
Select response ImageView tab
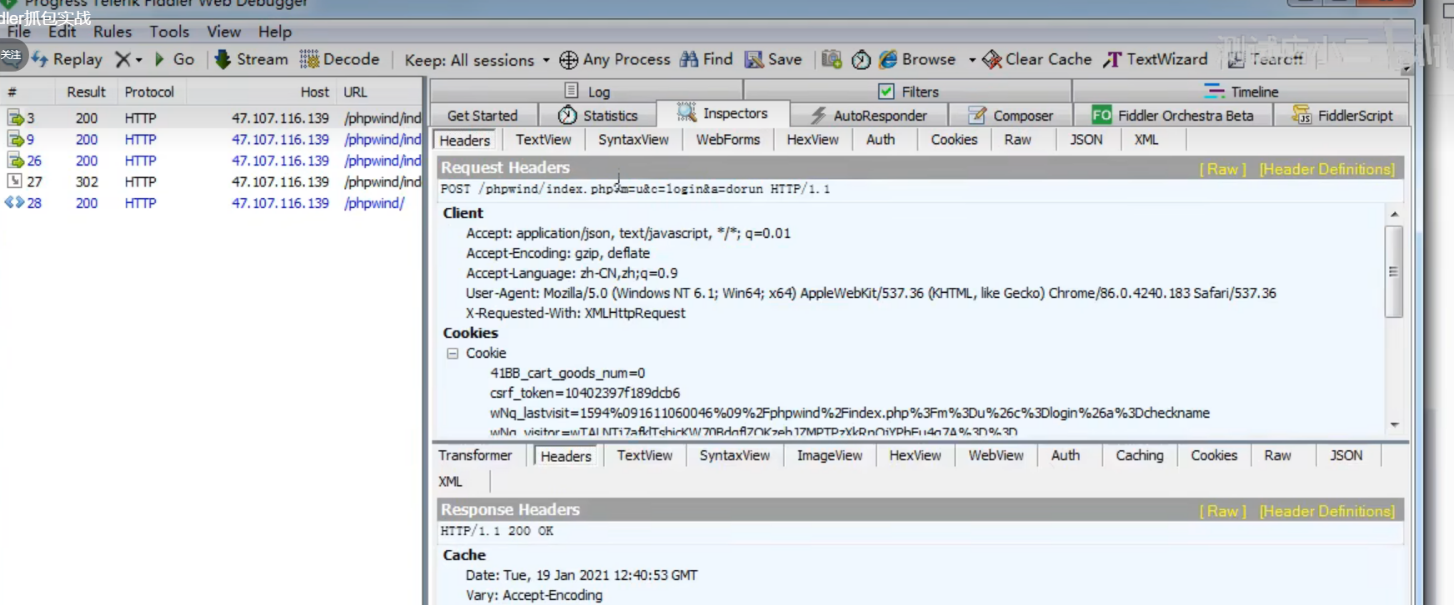point(829,455)
